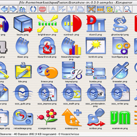Select the rosegarden.png red flower icon
137x137 pixels.
tap(47, 117)
